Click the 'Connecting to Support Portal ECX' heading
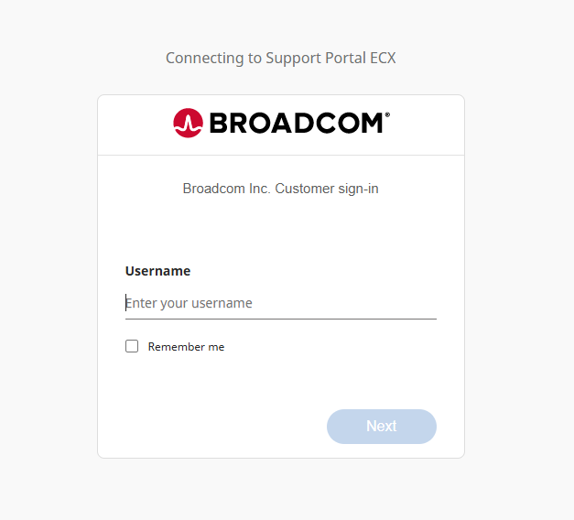Viewport: 574px width, 520px height. [x=280, y=58]
